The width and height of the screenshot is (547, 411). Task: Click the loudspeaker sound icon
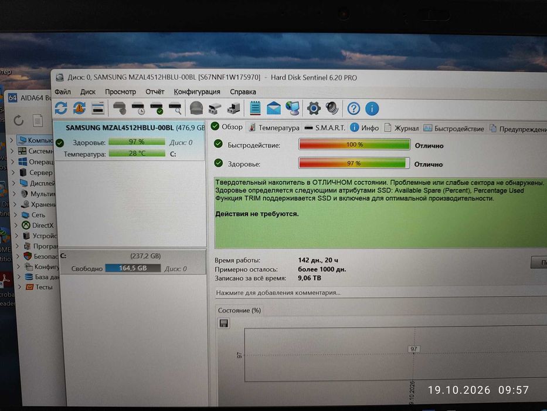(x=332, y=109)
